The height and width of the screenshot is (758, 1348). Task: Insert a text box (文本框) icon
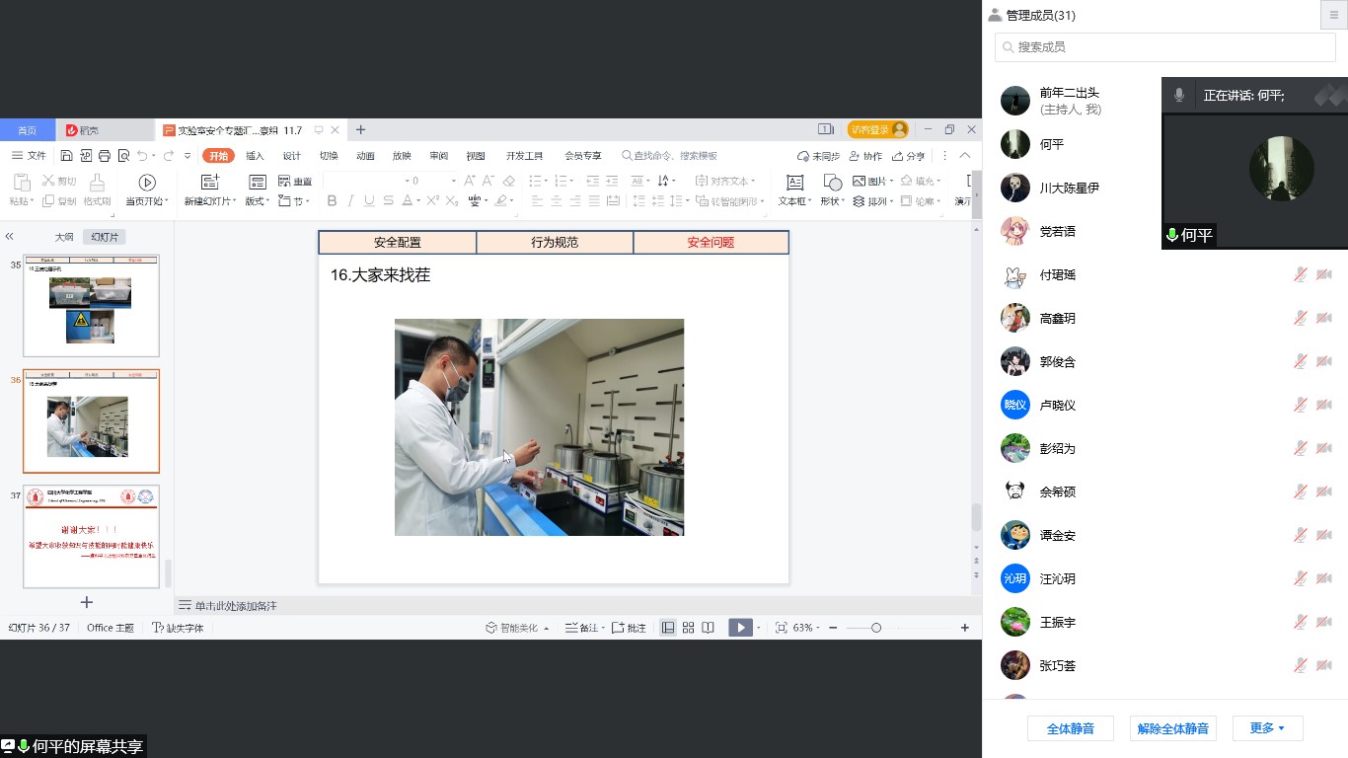tap(794, 183)
